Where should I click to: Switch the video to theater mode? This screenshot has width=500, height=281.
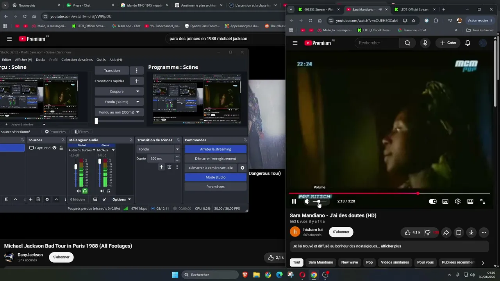tap(470, 201)
